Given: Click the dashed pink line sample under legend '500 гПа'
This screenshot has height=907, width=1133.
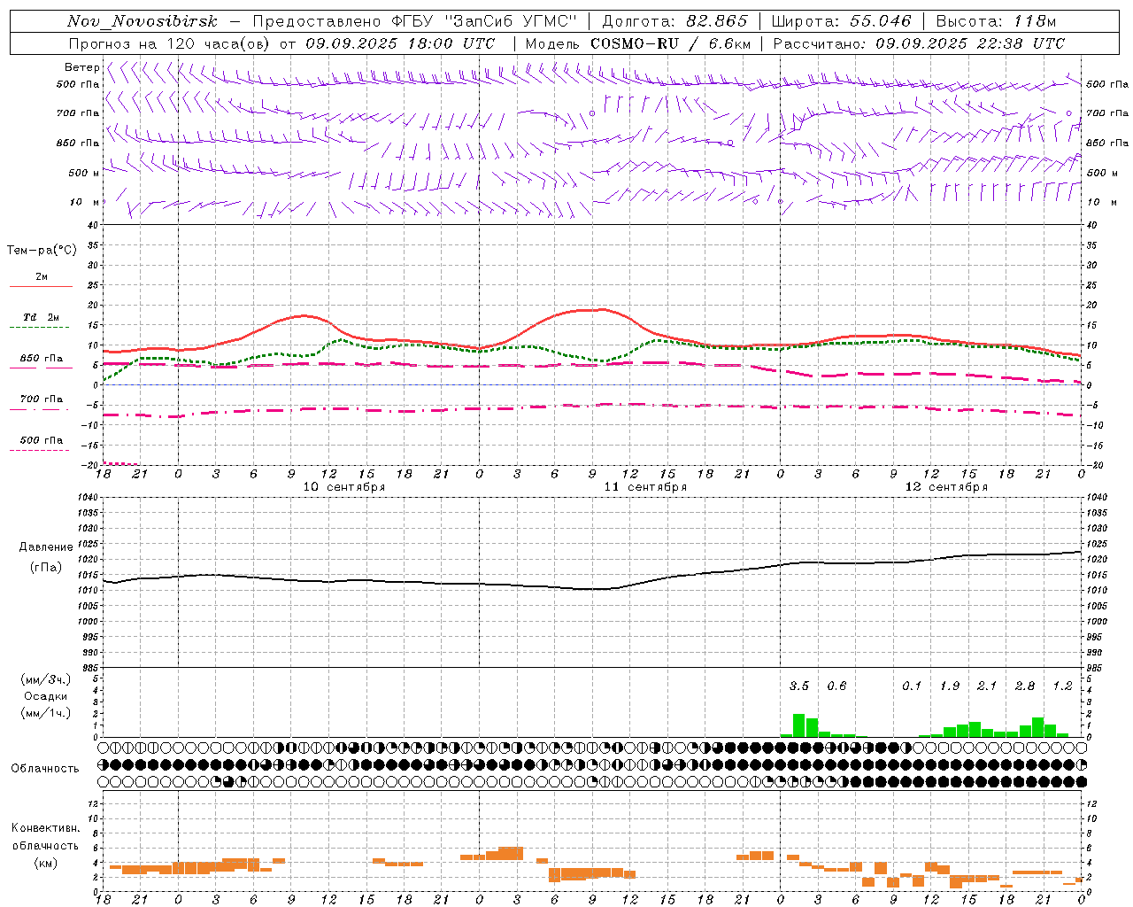Looking at the screenshot, I should 40,450.
